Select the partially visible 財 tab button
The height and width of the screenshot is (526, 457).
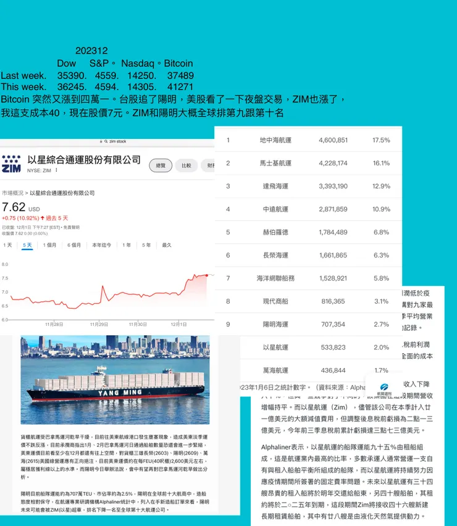coord(208,165)
